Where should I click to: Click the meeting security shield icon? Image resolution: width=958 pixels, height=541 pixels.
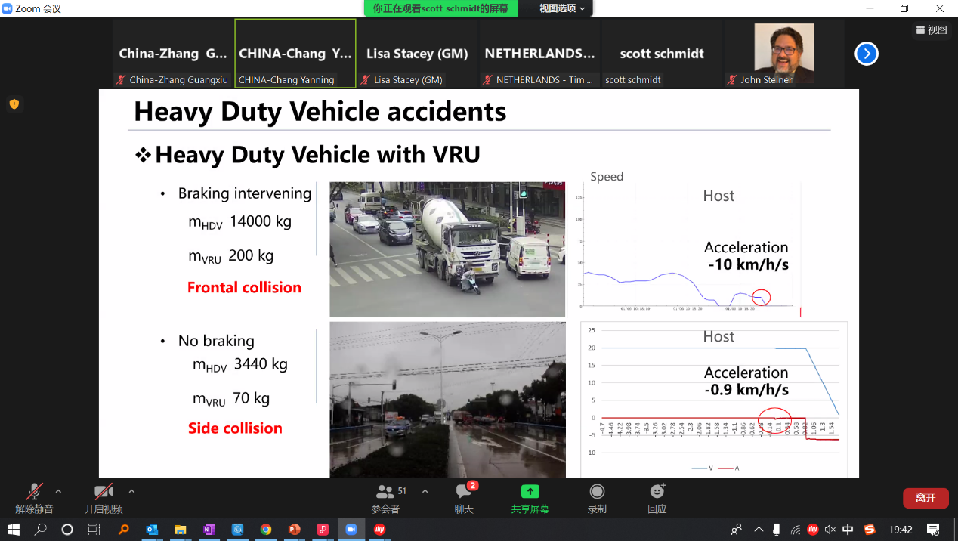14,104
